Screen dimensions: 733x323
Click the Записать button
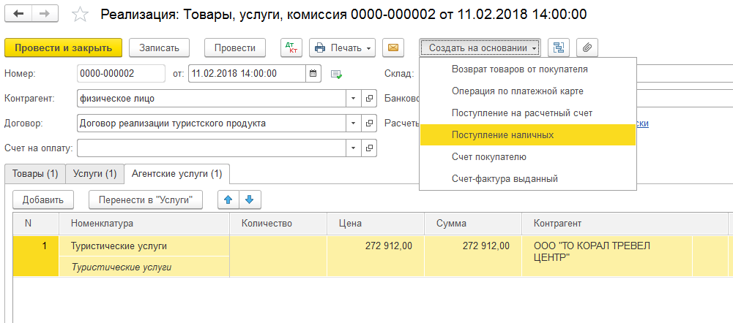tap(159, 47)
